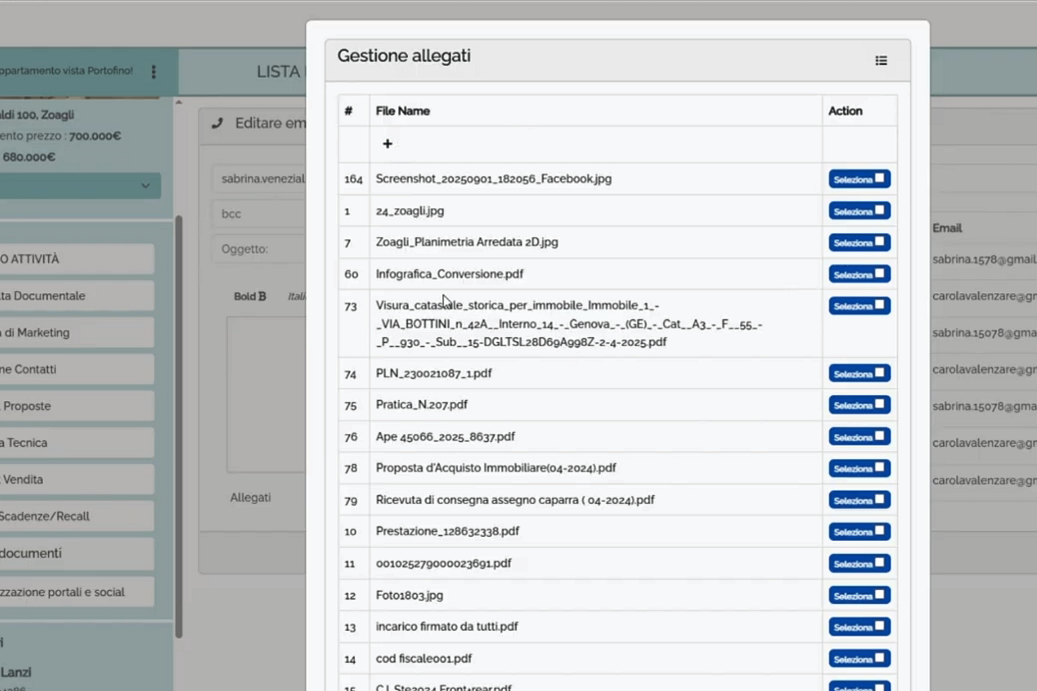Open the Documentale sidebar menu item
Viewport: 1037px width, 691px height.
click(x=76, y=296)
